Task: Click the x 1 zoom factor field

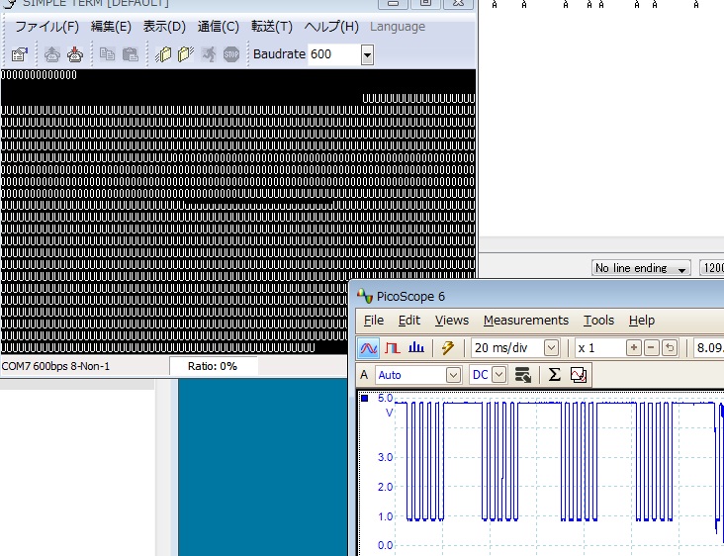Action: [x=599, y=347]
